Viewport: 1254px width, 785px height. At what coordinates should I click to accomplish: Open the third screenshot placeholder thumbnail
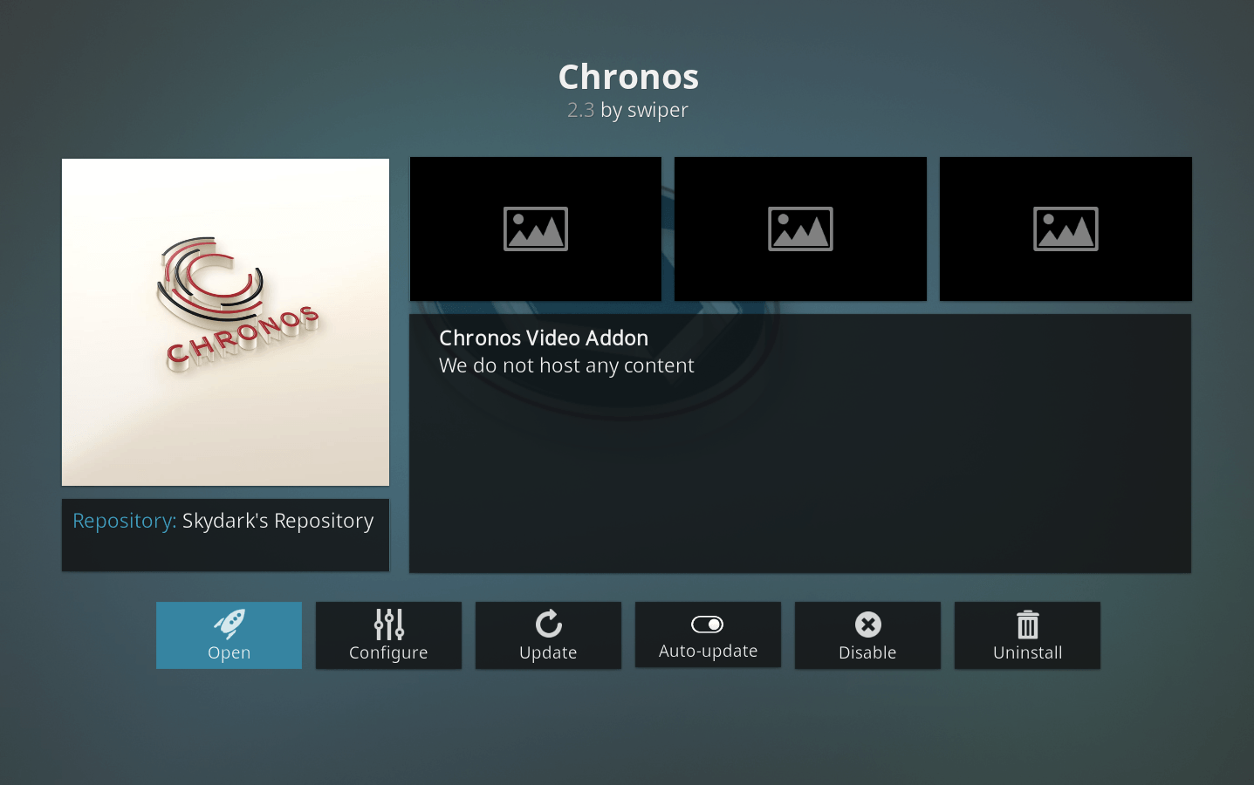(x=1066, y=229)
